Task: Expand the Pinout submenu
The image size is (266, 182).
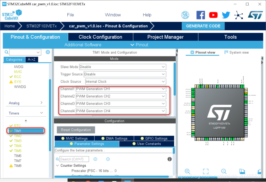Action: coord(139,45)
